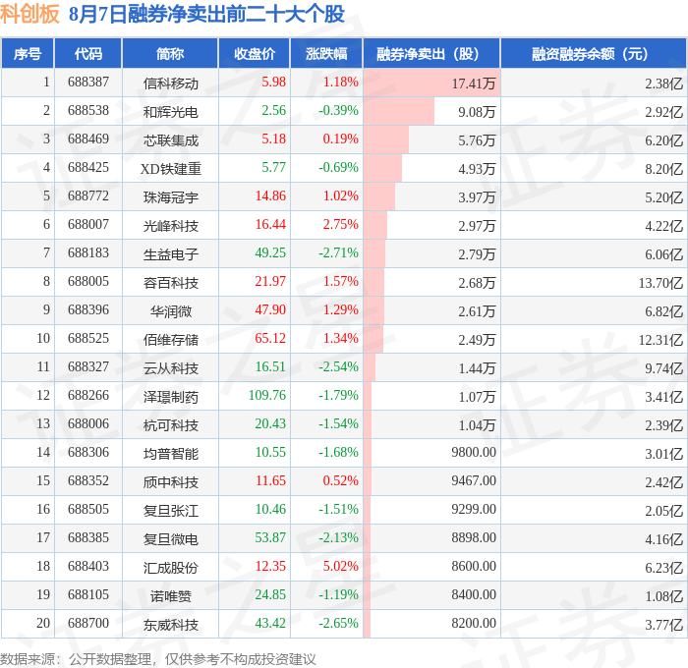Image resolution: width=688 pixels, height=668 pixels.
Task: Select stock name XD铁建重
Action: click(171, 169)
